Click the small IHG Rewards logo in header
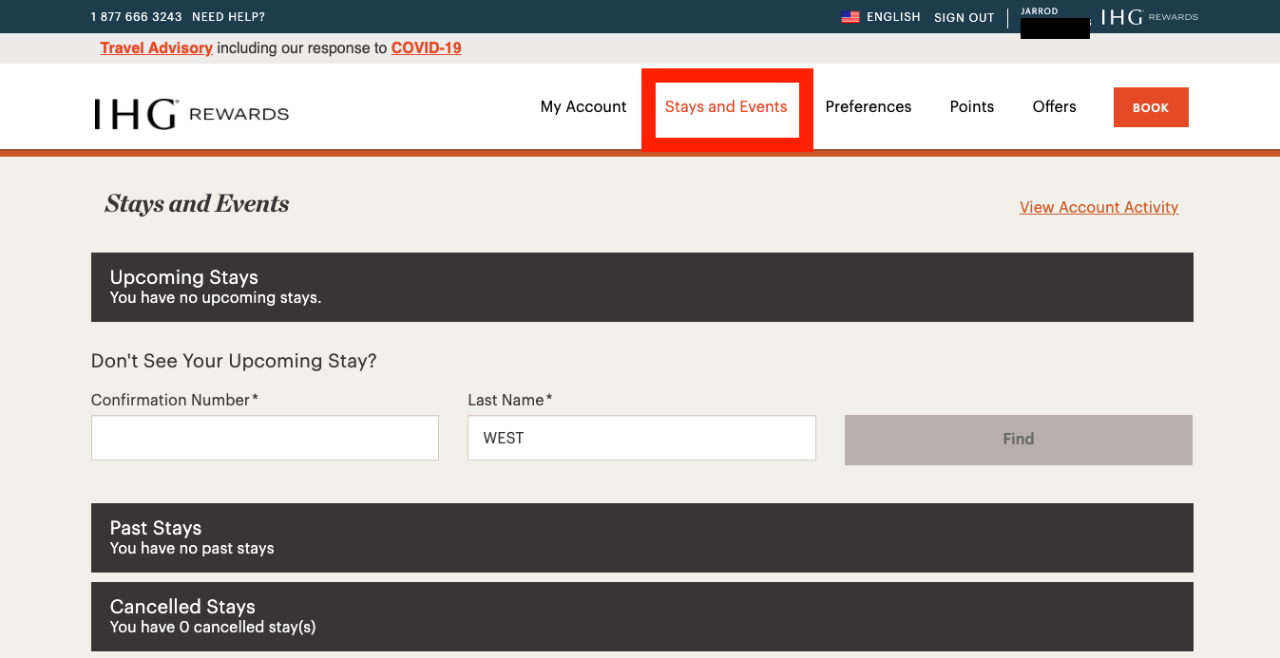 pos(1150,17)
